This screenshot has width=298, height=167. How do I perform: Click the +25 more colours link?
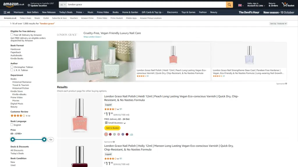click(131, 135)
